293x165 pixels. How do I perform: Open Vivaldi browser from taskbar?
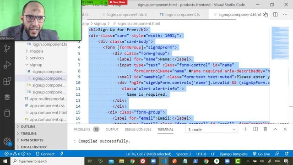click(143, 161)
